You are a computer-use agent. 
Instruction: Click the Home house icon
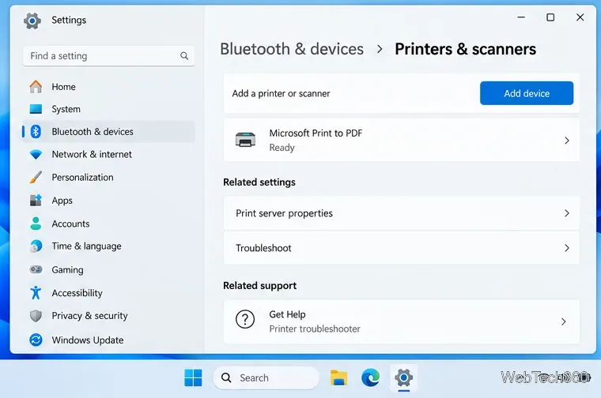coord(36,87)
